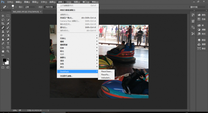
Task: Select the Zoom magnifier tool
Action: (8, 51)
